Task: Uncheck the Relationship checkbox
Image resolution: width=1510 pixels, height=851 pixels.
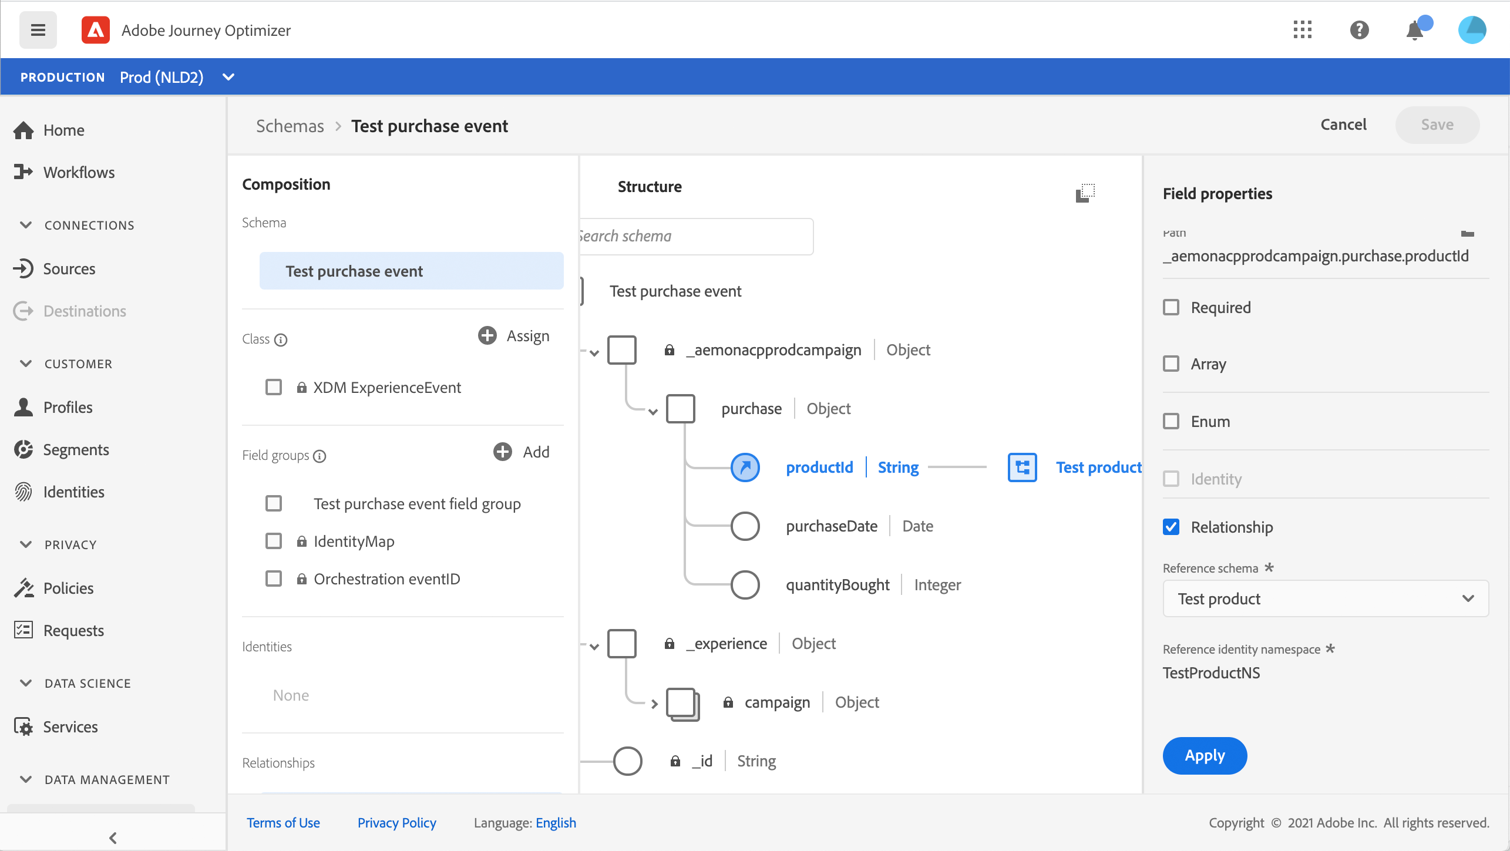Action: (x=1171, y=527)
